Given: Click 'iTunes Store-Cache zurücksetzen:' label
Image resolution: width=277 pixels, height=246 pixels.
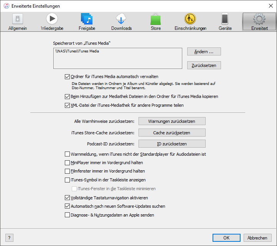Looking at the screenshot, I should pos(103,133).
